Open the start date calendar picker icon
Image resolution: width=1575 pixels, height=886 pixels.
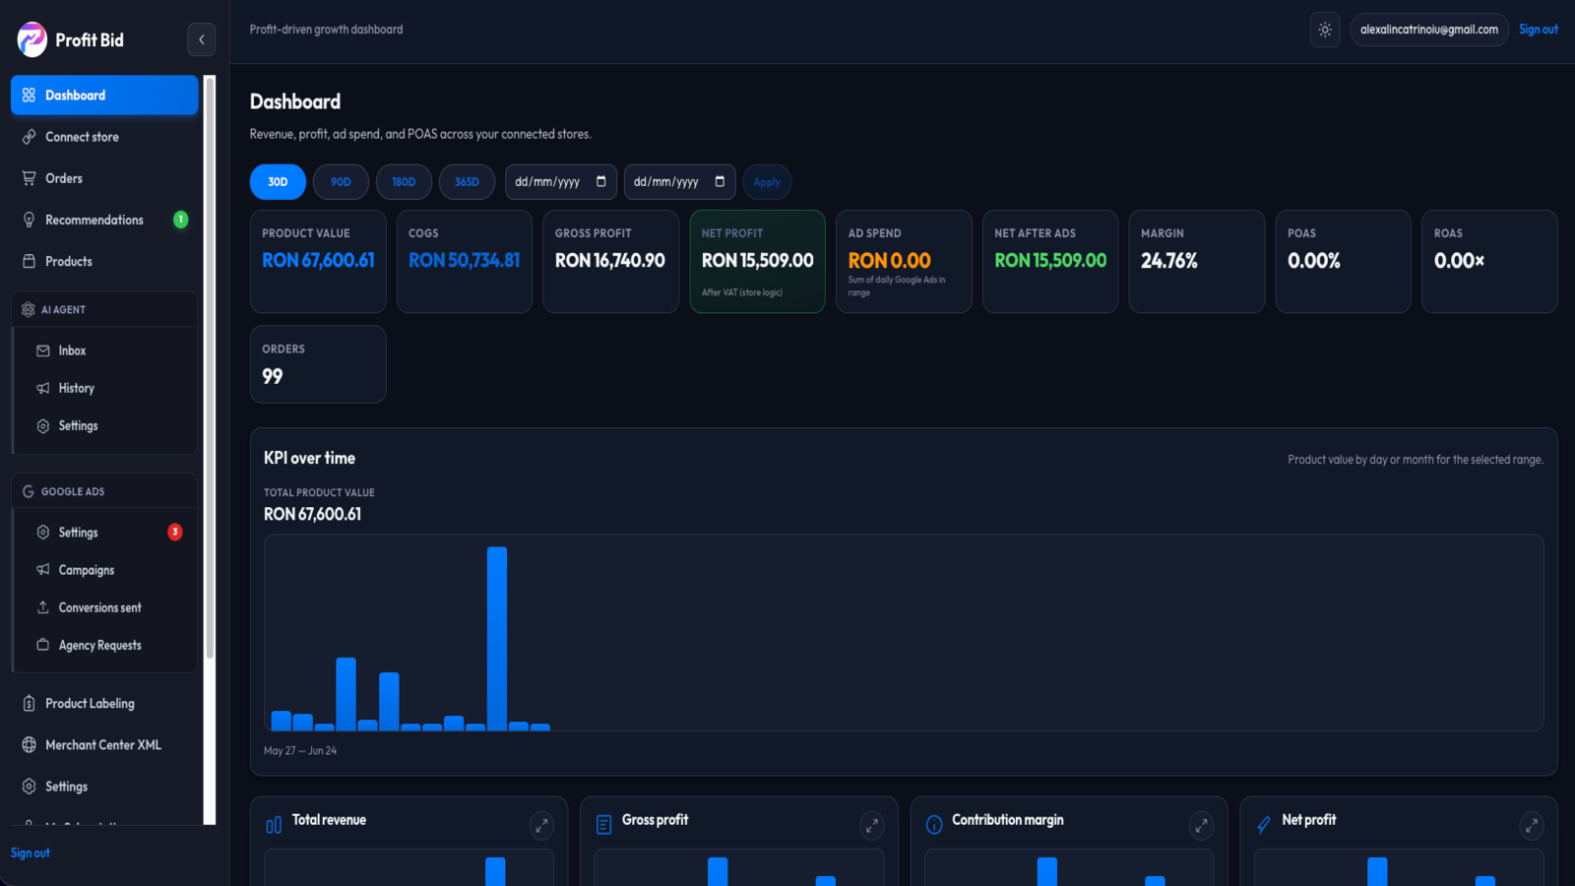point(601,181)
